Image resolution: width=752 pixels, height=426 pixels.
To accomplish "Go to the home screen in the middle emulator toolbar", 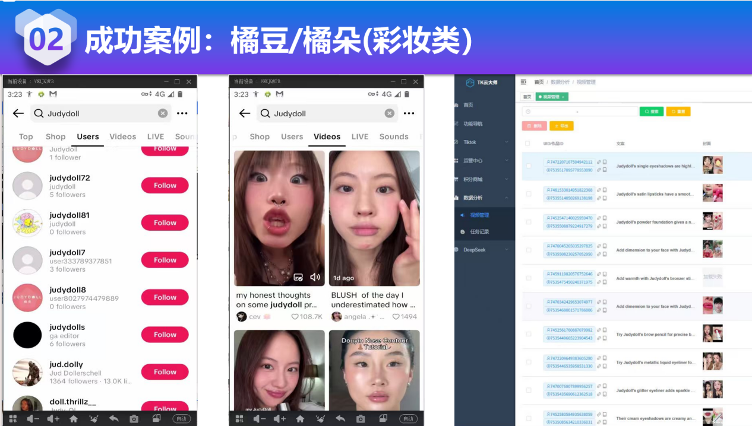I will coord(300,419).
